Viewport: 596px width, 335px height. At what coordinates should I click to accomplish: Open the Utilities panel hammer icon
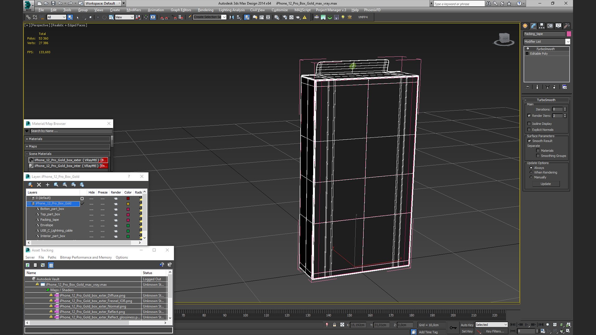567,26
